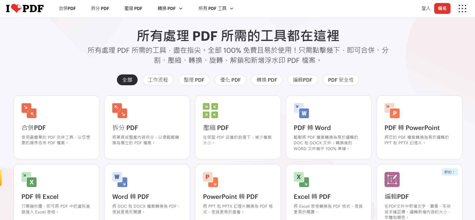Open 壓縮 PDF in the top navigation
This screenshot has height=220, width=475.
point(133,9)
